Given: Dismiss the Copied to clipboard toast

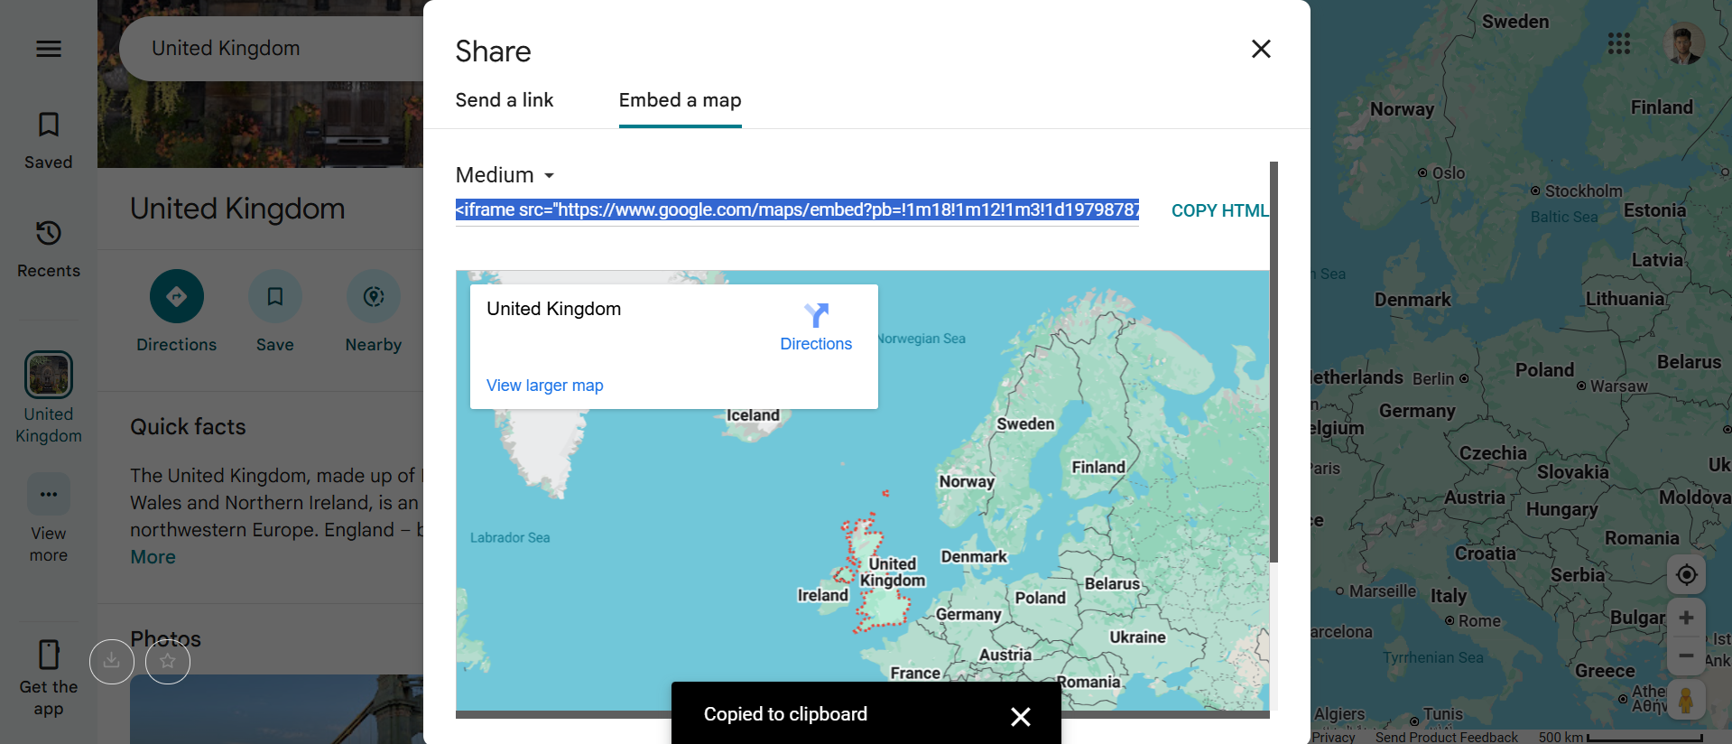Looking at the screenshot, I should [1021, 716].
